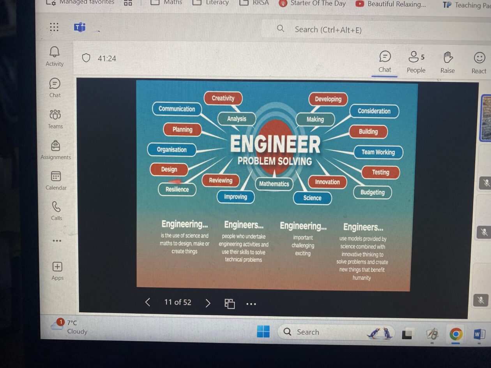Open more slide options ellipsis menu
Viewport: 491px width, 368px height.
click(x=251, y=304)
